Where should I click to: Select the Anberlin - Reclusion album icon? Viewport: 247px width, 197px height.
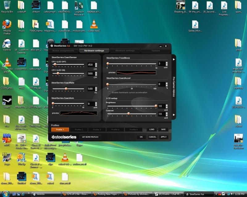coord(238,141)
